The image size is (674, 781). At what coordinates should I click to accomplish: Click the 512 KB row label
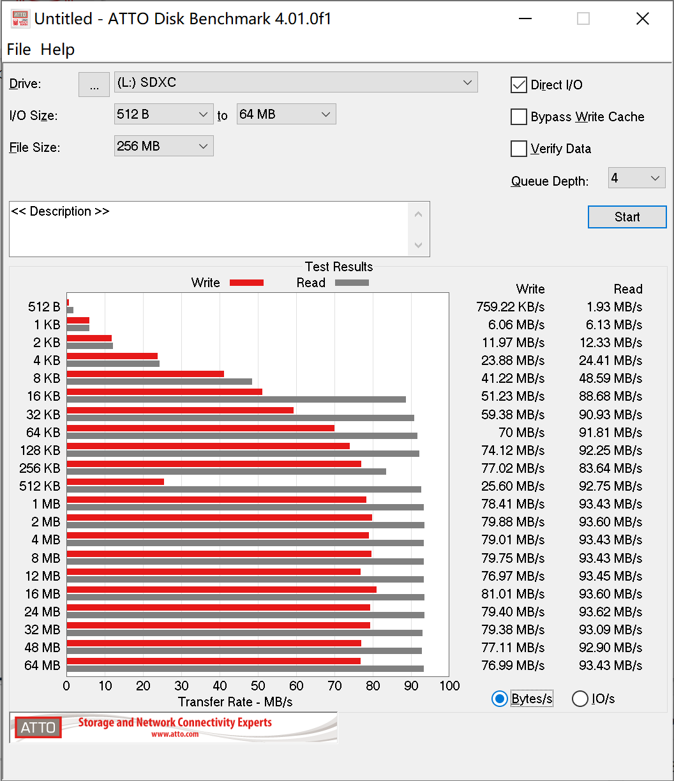click(40, 486)
